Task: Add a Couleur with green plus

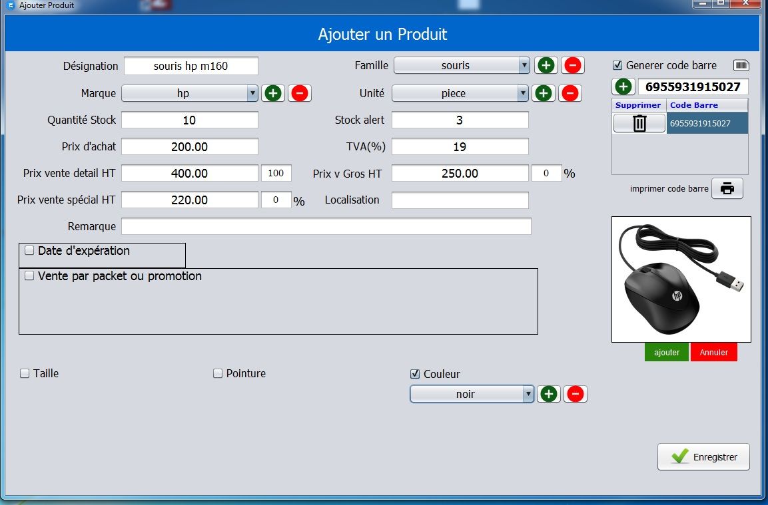Action: click(x=549, y=394)
